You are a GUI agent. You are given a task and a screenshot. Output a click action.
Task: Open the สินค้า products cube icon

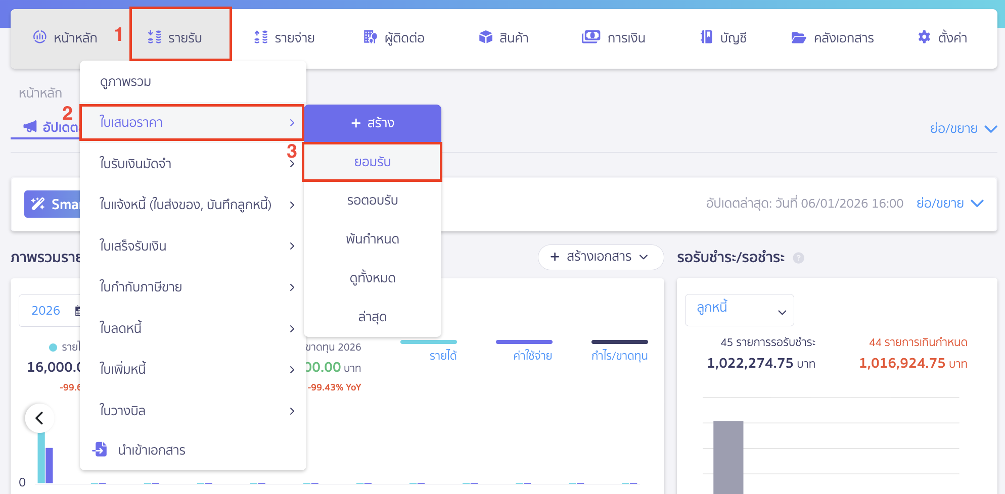pyautogui.click(x=485, y=37)
